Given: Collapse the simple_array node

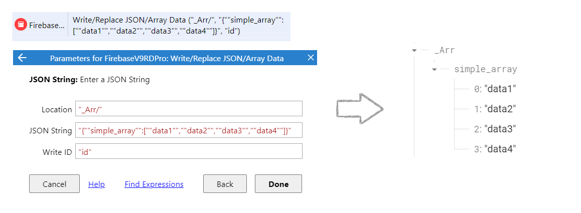Looking at the screenshot, I should click(x=434, y=70).
